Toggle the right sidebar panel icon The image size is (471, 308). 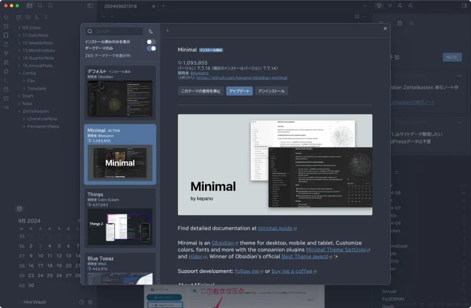464,5
